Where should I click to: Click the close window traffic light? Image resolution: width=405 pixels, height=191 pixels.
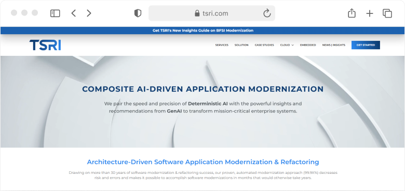click(x=14, y=13)
